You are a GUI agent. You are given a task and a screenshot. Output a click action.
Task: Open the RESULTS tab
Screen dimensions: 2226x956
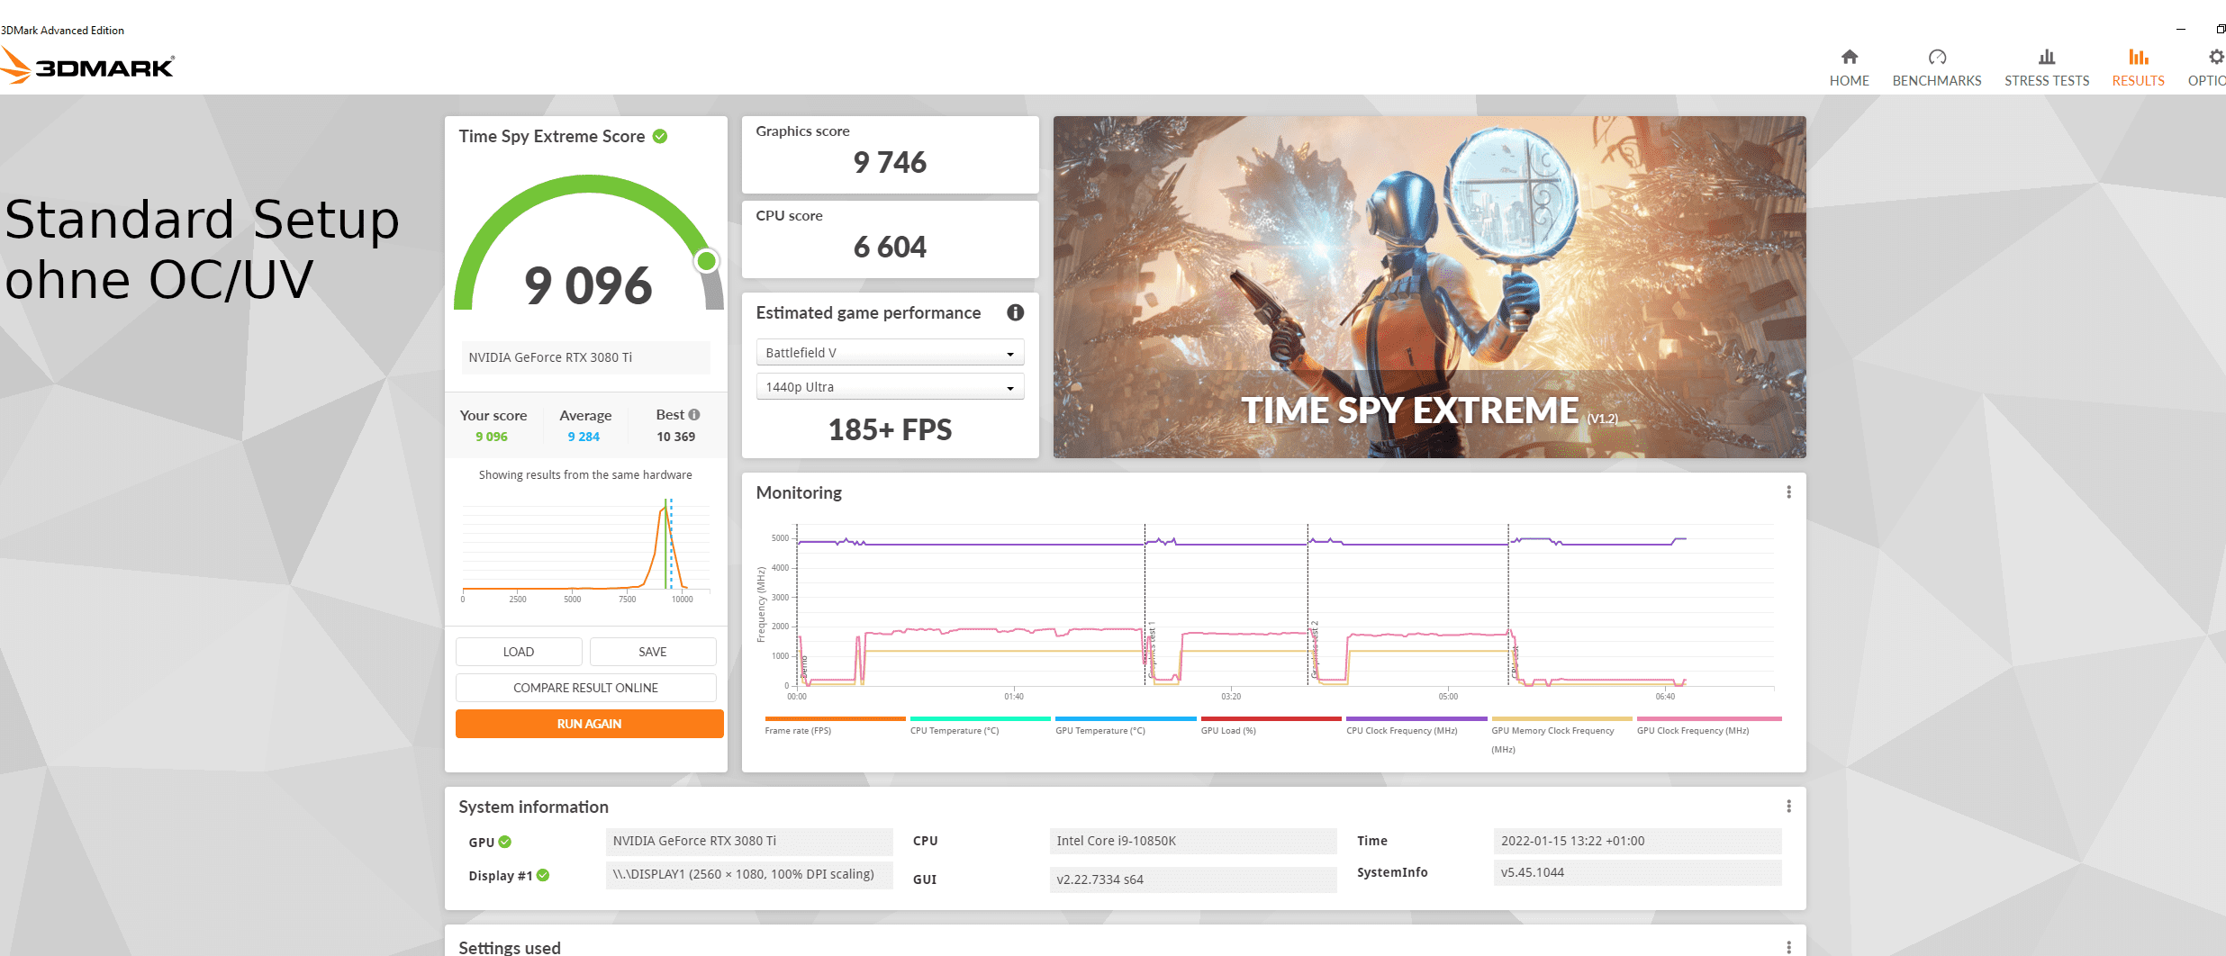point(2138,68)
